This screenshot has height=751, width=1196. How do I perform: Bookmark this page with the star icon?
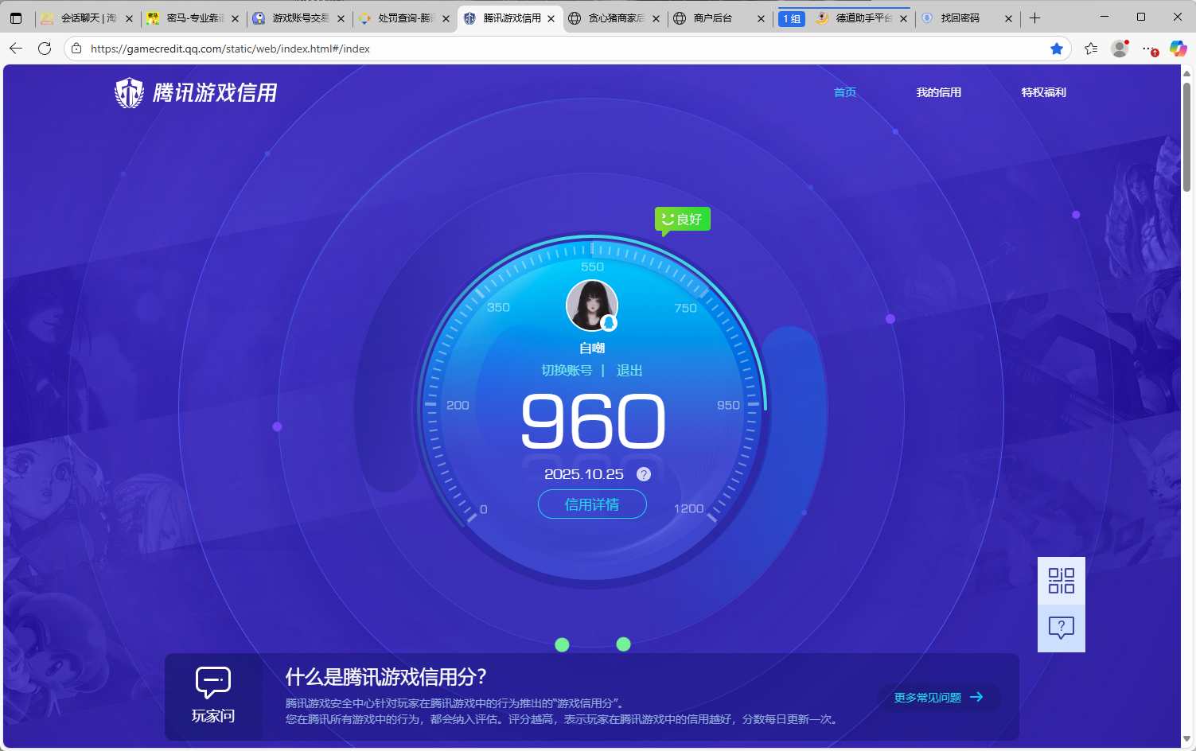pos(1057,49)
